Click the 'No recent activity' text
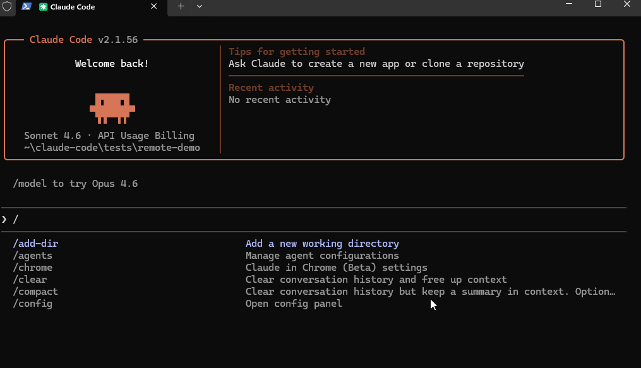Screen dimensions: 641x368 click(280, 100)
